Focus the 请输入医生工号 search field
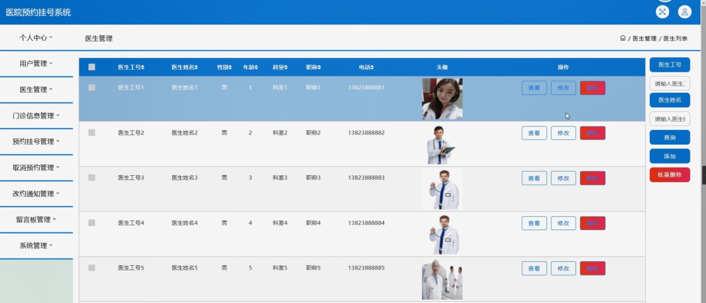 (x=670, y=83)
